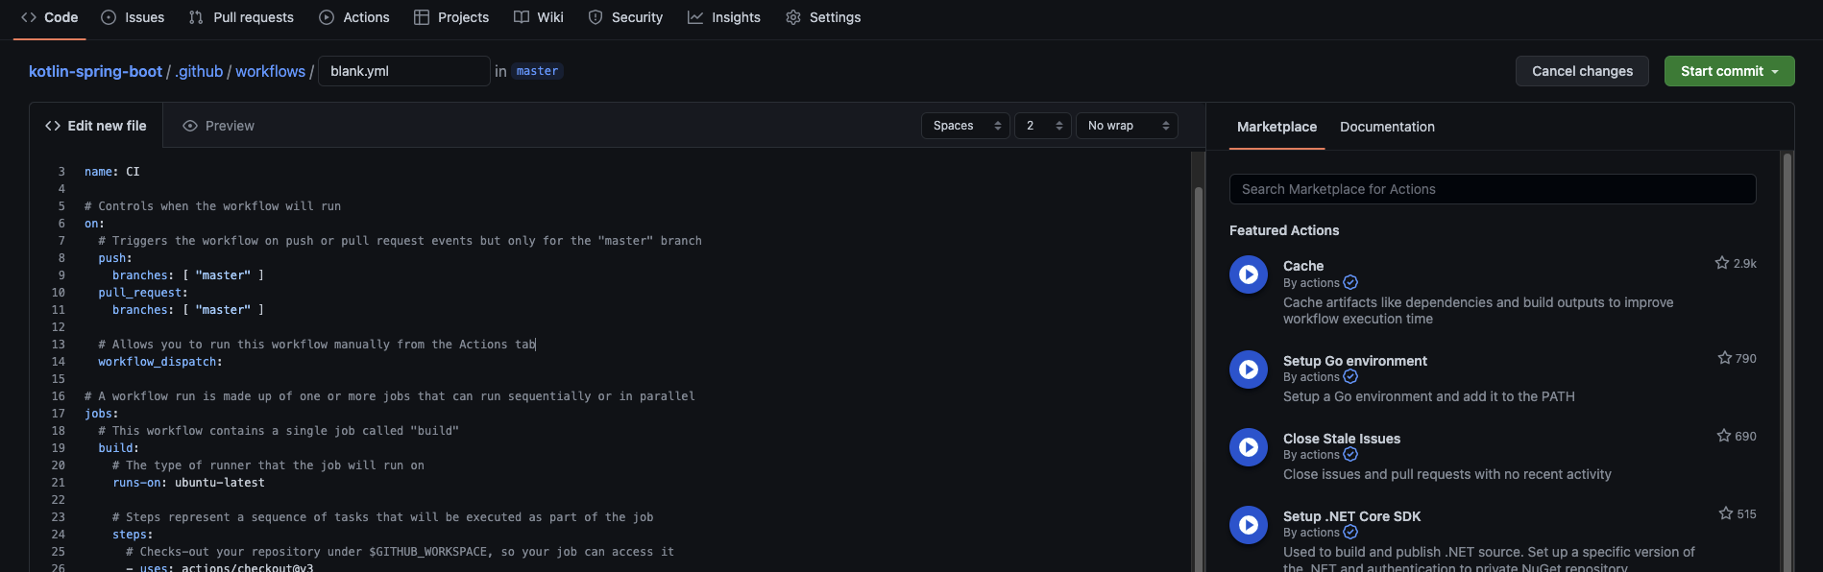
Task: Click the star icon showing 2.9k
Action: (x=1722, y=263)
